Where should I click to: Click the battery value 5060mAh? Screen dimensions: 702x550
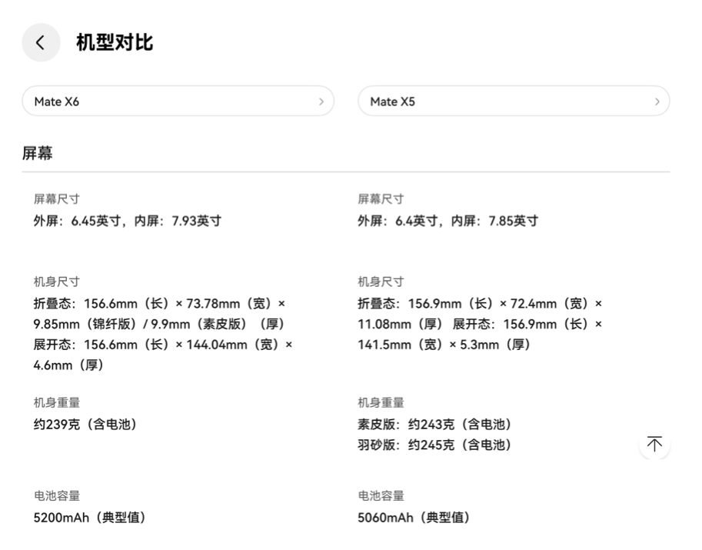coord(414,518)
